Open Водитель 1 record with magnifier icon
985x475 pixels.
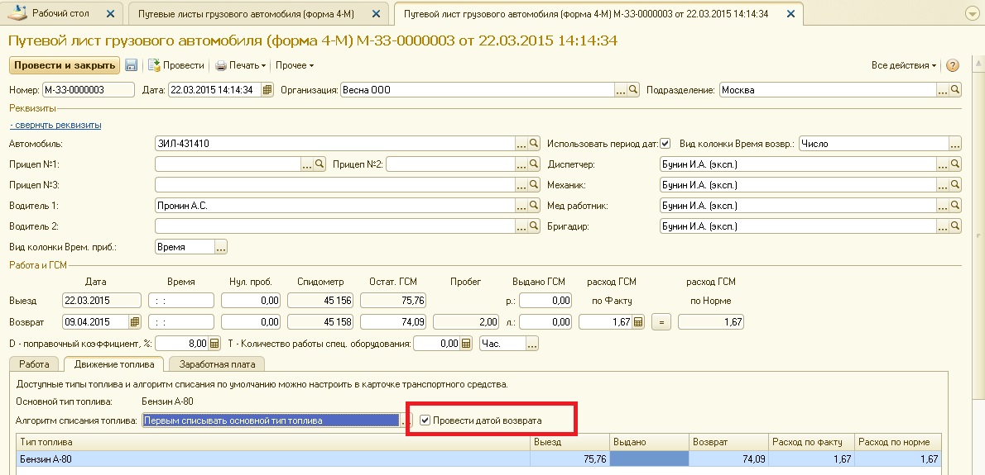pos(534,206)
